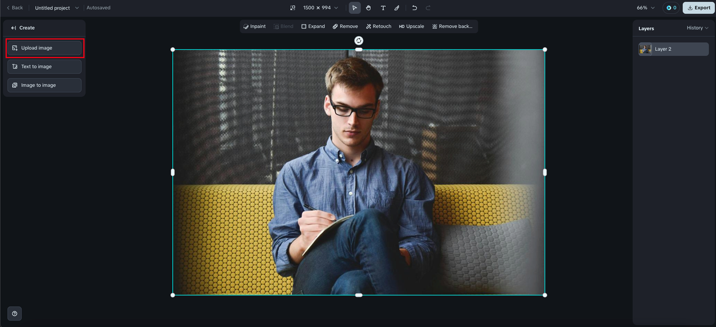Click the top-left corner handle of the image
The width and height of the screenshot is (716, 327).
coord(173,50)
